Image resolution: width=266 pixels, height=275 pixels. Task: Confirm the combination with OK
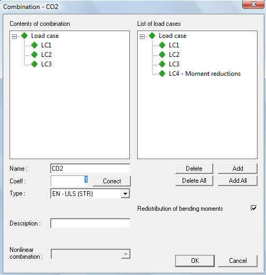pyautogui.click(x=195, y=261)
